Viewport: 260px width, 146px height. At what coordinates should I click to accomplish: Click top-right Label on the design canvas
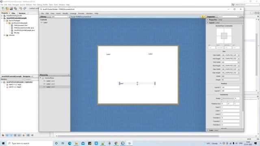tap(150, 54)
